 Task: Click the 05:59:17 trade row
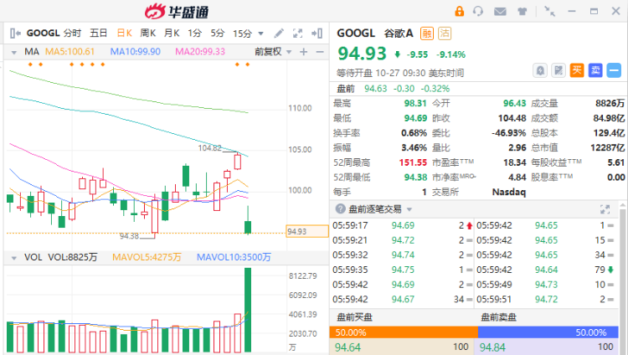point(403,225)
